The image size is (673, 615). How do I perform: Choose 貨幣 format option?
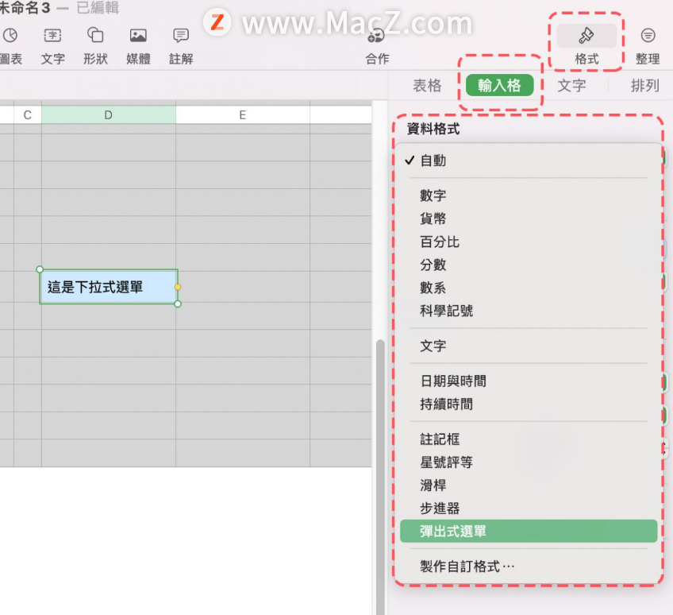[x=529, y=219]
